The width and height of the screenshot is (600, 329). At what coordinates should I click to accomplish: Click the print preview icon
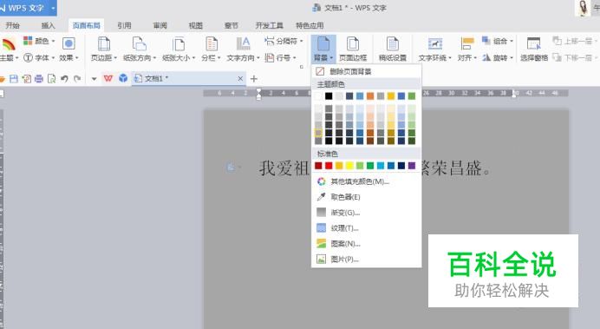pos(51,79)
